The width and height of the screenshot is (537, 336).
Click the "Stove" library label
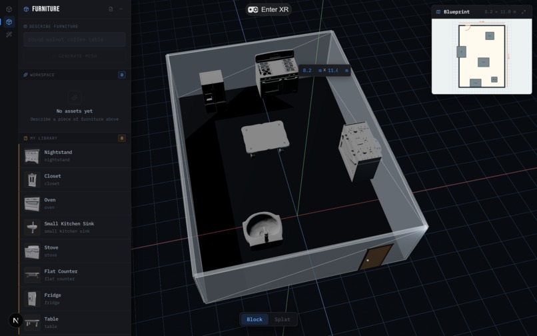click(51, 247)
